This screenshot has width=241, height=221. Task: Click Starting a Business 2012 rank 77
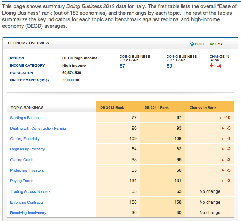point(134,118)
